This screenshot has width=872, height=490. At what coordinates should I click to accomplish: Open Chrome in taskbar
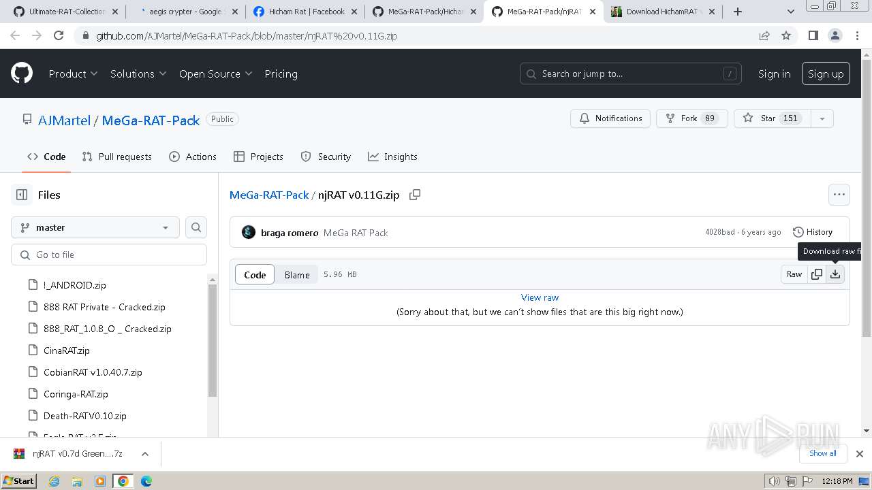pos(123,481)
